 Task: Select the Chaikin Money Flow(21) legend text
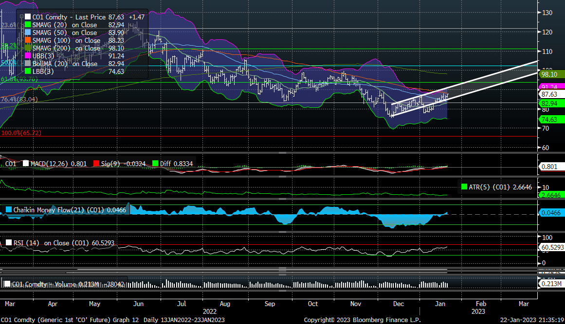pos(70,210)
